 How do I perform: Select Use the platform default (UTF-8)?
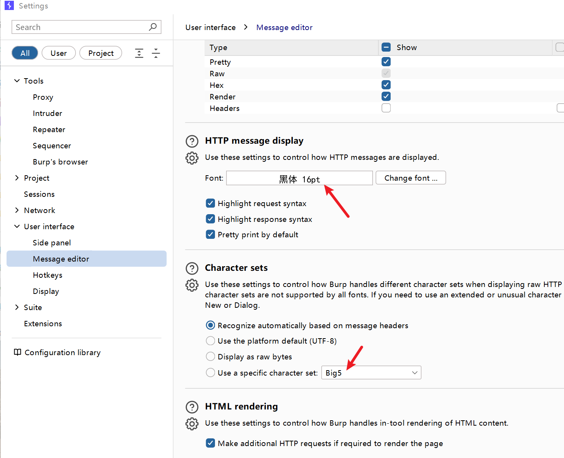click(x=210, y=341)
